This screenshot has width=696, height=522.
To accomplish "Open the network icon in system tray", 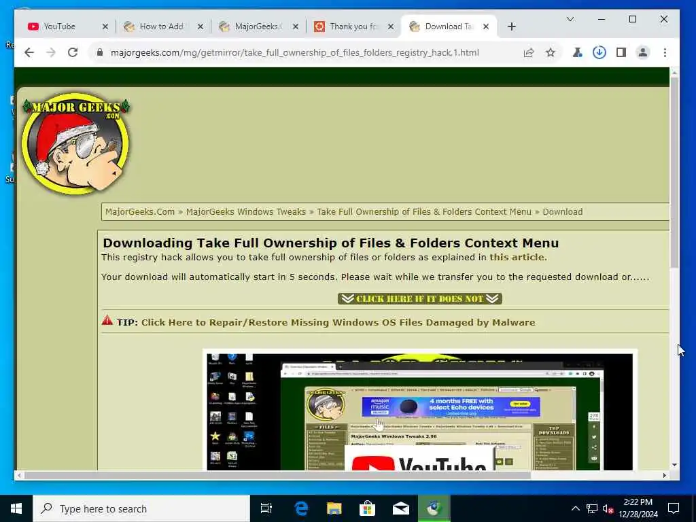I will (x=592, y=508).
